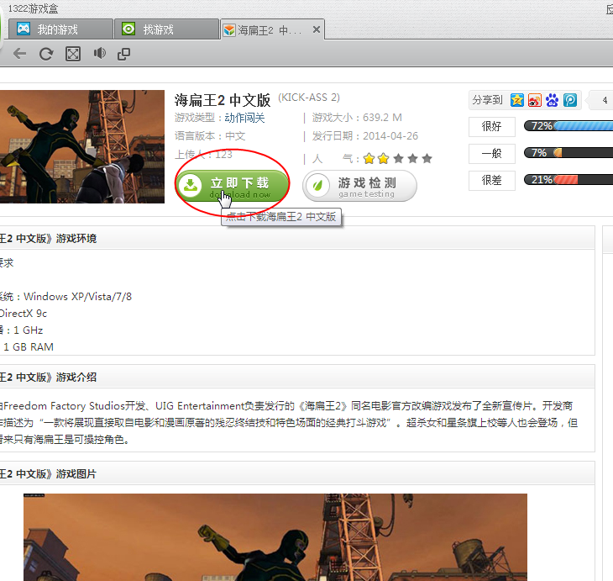The image size is (613, 581).
Task: Select the 海扁王2 中文版 tab
Action: pos(272,29)
